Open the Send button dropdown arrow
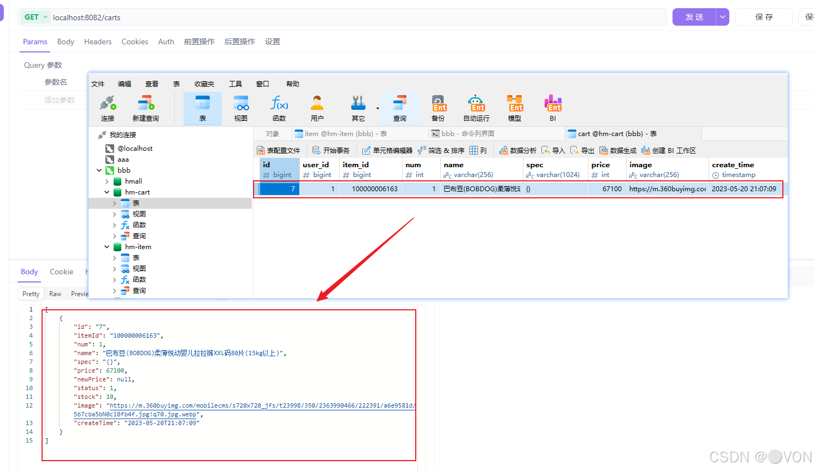 pos(723,17)
